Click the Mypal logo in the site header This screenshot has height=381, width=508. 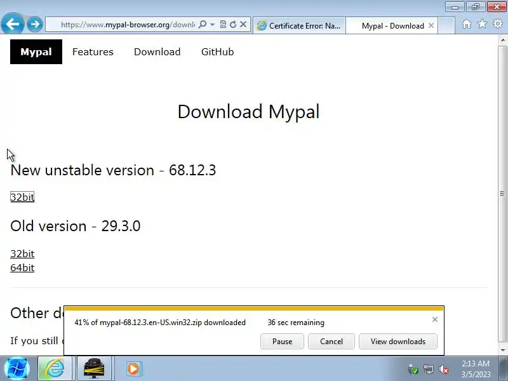pos(36,52)
